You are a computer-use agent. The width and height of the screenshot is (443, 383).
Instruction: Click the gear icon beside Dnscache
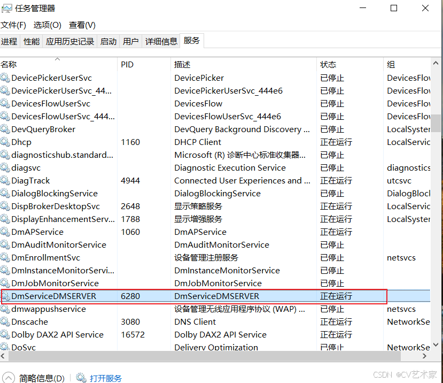5,322
